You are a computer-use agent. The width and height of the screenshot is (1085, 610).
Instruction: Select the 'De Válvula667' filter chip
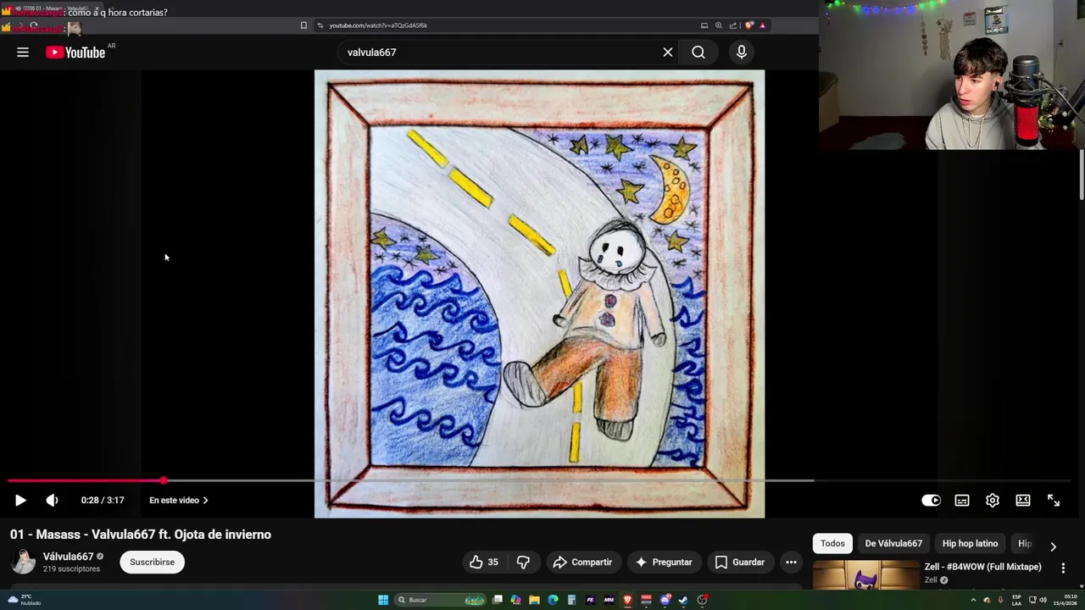[893, 544]
